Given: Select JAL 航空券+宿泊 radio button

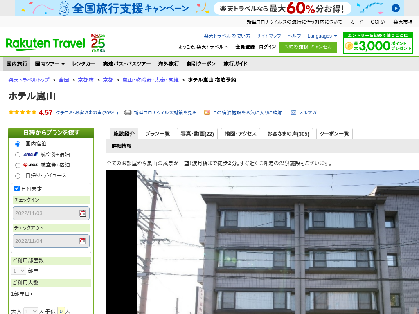Looking at the screenshot, I should [x=18, y=165].
